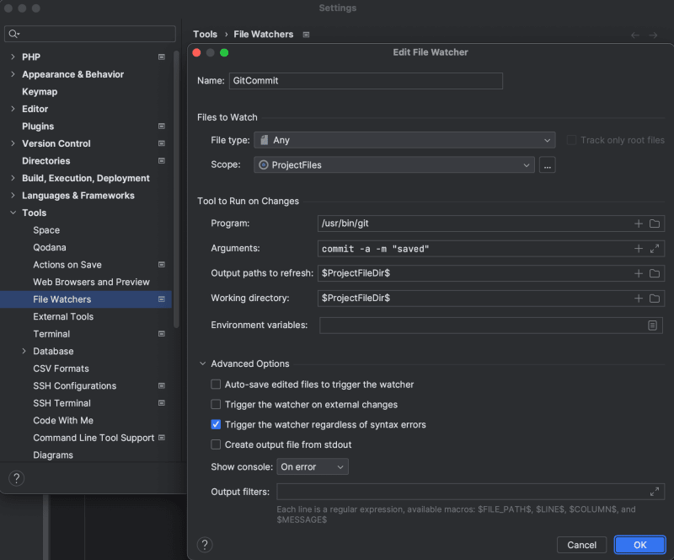The width and height of the screenshot is (674, 560).
Task: Browse folder for Working directory
Action: (x=655, y=299)
